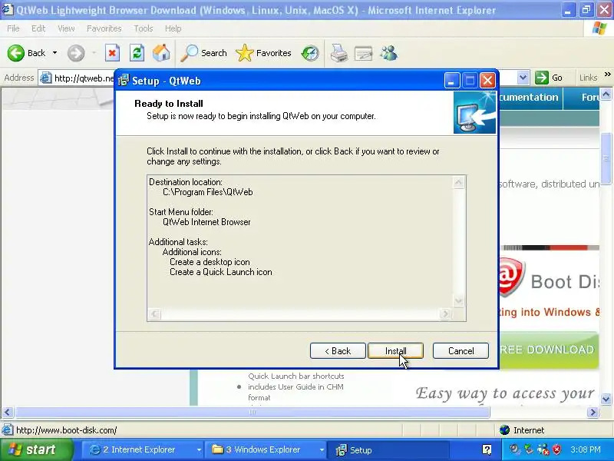Viewport: 614px width, 461px height.
Task: Click the network connection tray icon with red X
Action: (543, 449)
